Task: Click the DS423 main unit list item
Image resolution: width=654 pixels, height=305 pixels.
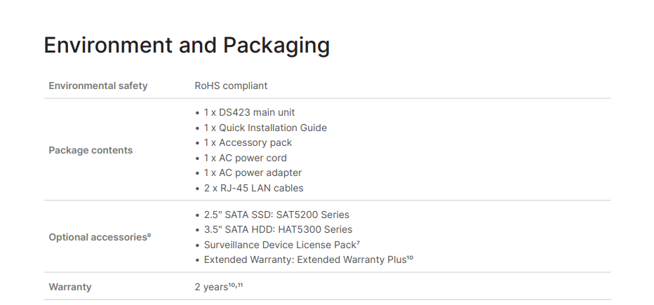Action: pyautogui.click(x=249, y=112)
